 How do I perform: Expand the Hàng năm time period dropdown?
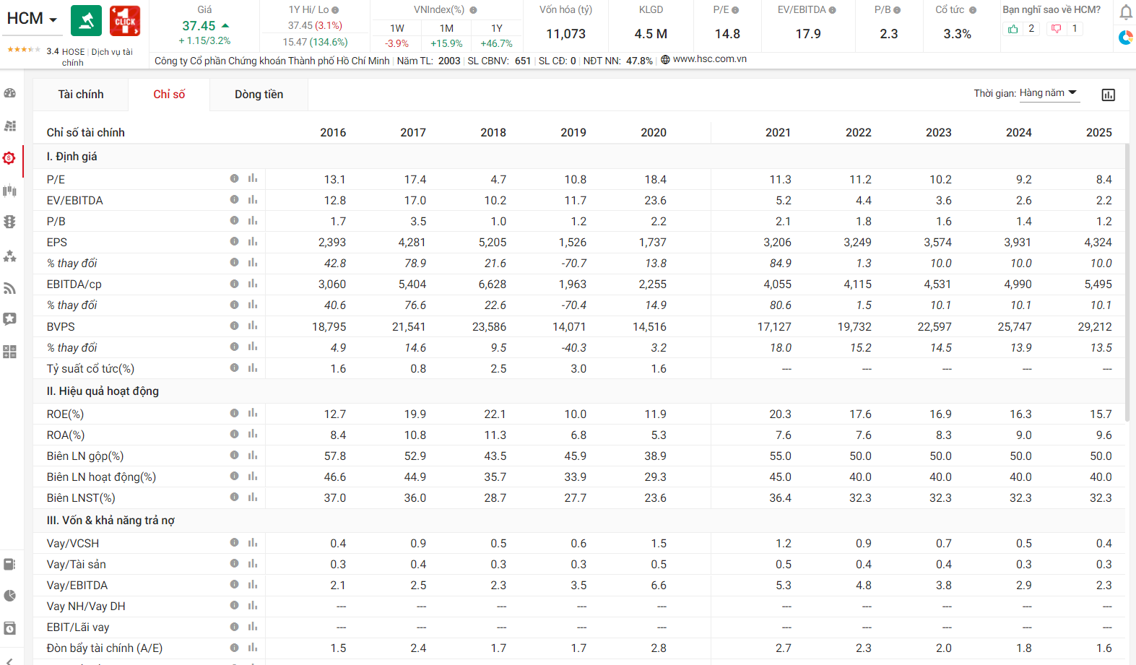tap(1049, 93)
